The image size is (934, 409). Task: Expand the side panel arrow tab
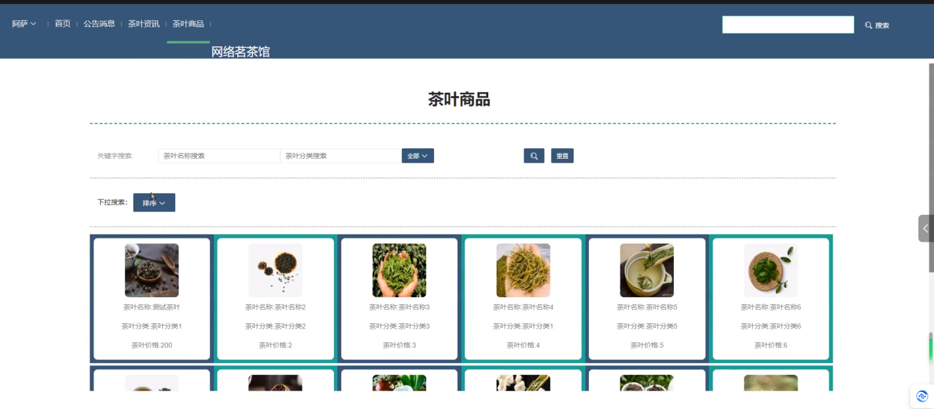[926, 229]
